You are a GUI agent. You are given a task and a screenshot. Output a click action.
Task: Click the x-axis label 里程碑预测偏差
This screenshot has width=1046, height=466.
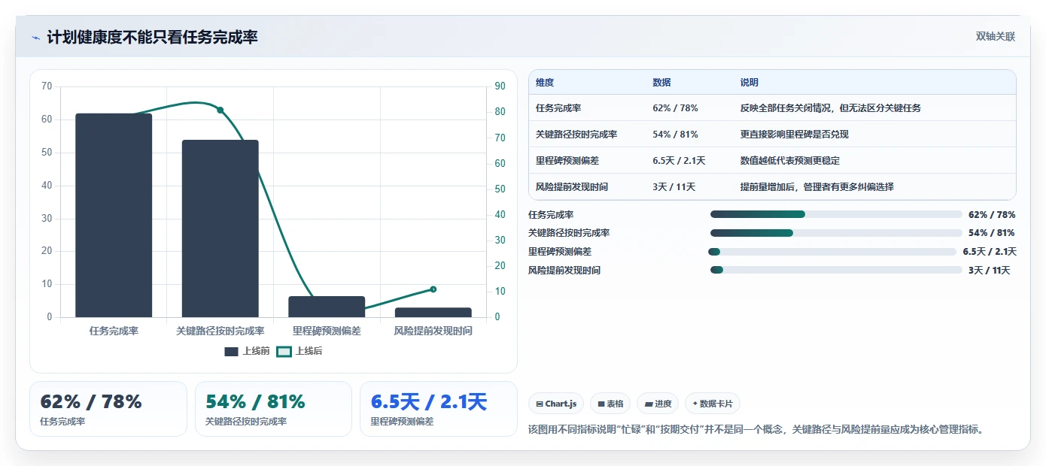327,331
